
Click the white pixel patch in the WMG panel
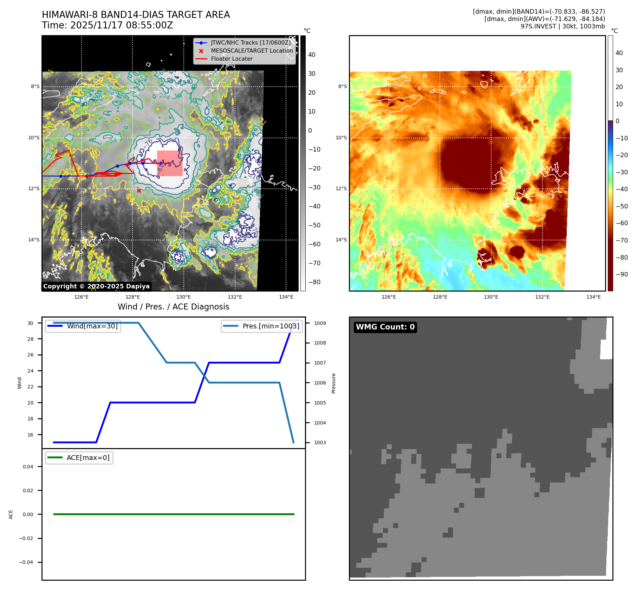tap(606, 349)
